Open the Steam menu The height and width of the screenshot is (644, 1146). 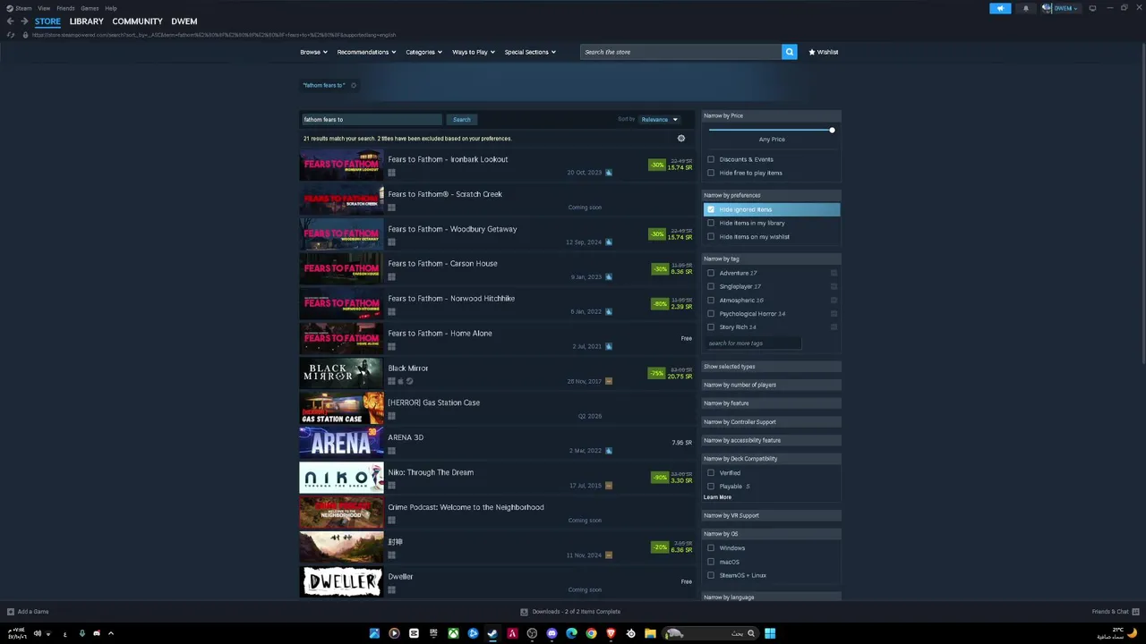[x=20, y=8]
